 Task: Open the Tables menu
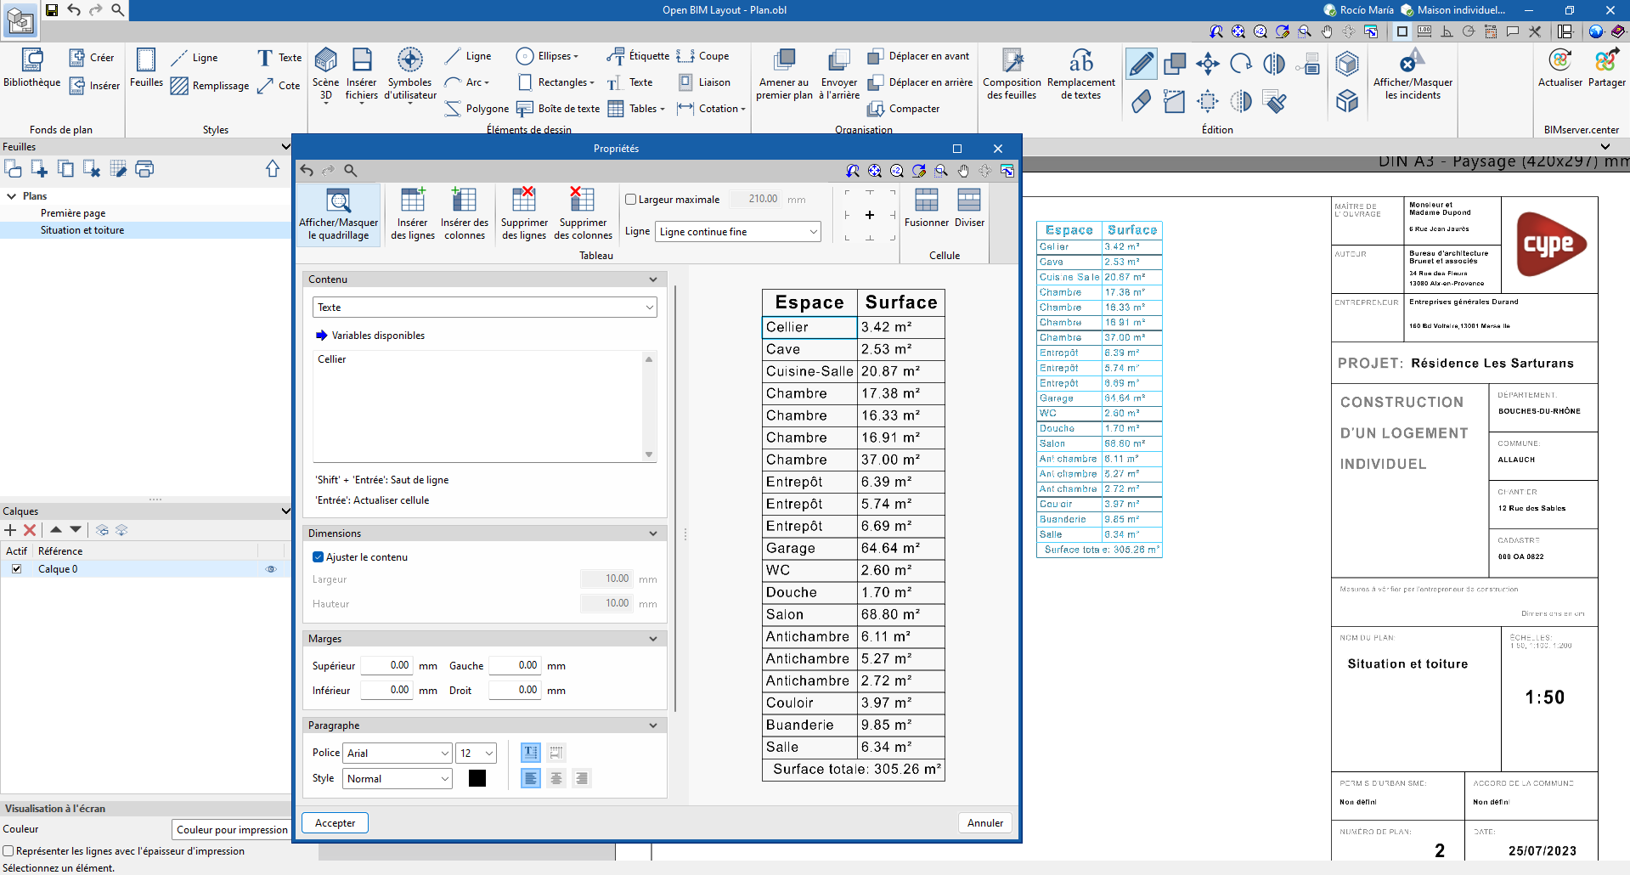coord(642,109)
